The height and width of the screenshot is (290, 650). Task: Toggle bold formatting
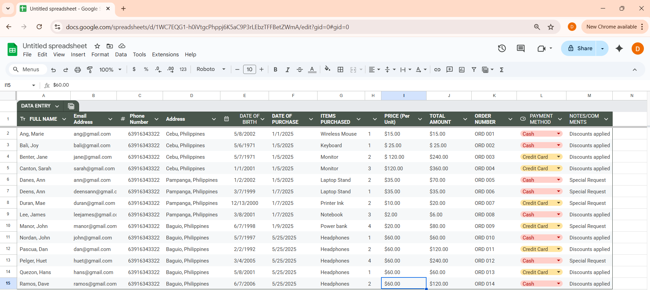pyautogui.click(x=275, y=70)
